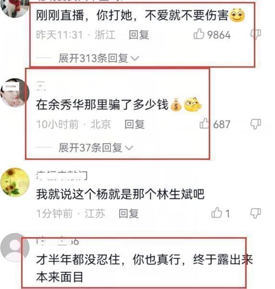Like the comment with 9864 likes
275x289 pixels.
199,34
